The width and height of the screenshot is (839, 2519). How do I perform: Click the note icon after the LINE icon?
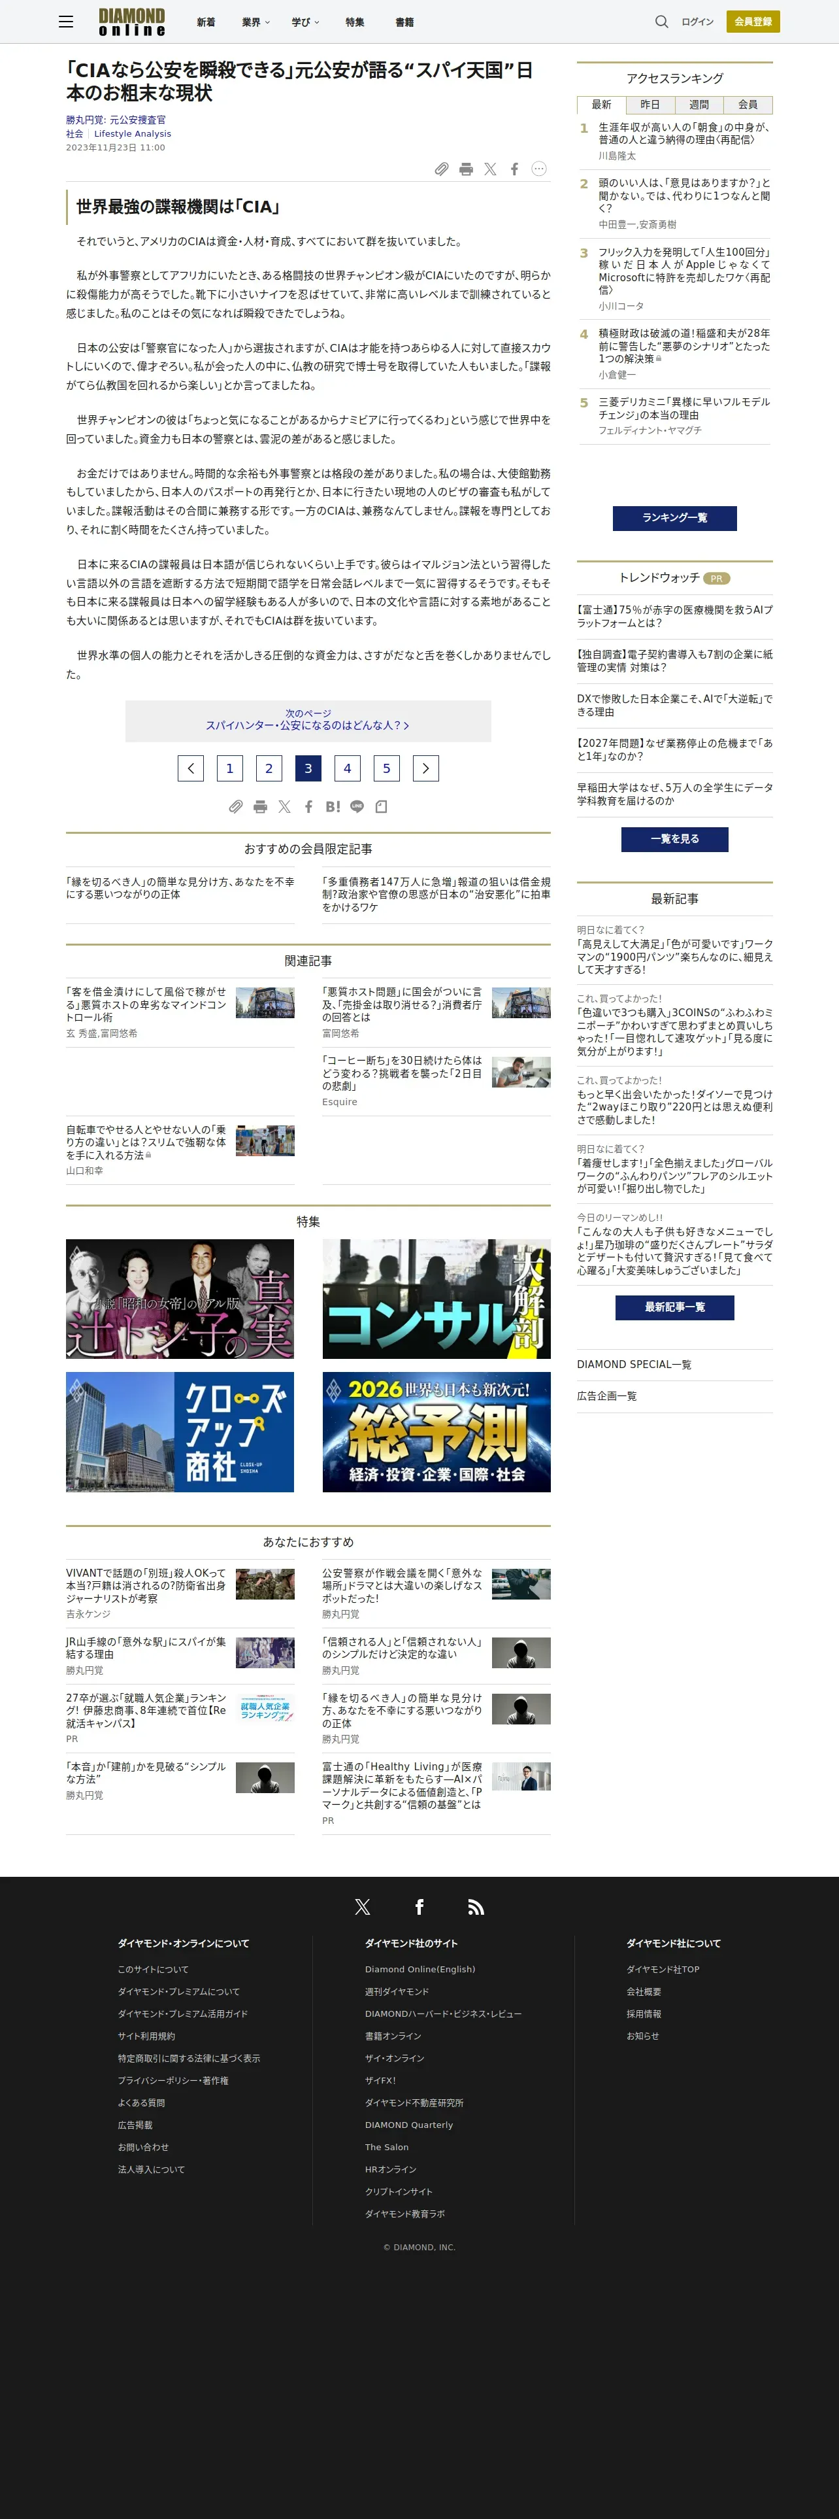(381, 807)
